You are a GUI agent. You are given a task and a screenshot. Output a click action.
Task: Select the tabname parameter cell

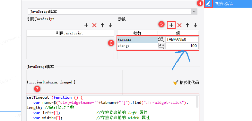point(138,39)
